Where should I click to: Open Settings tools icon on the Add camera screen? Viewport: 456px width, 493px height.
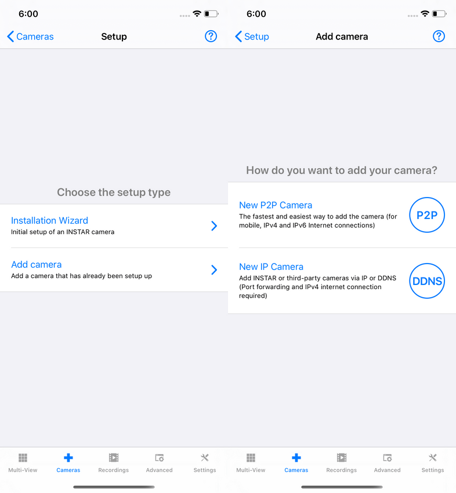(x=433, y=458)
